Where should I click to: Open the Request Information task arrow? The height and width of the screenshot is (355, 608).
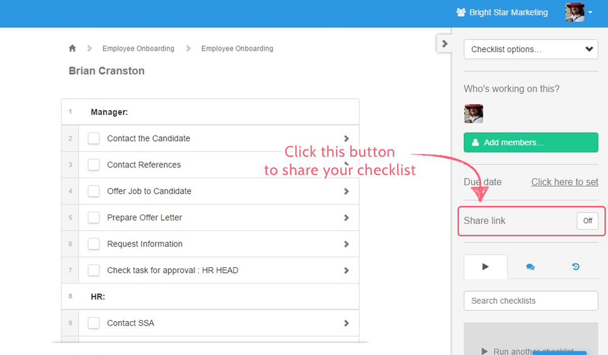tap(347, 244)
